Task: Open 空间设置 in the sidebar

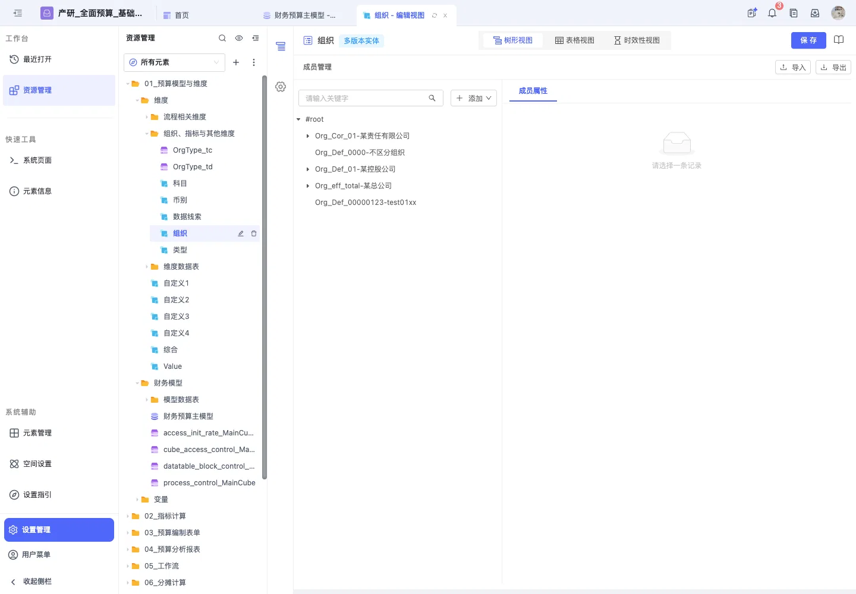Action: click(x=59, y=464)
